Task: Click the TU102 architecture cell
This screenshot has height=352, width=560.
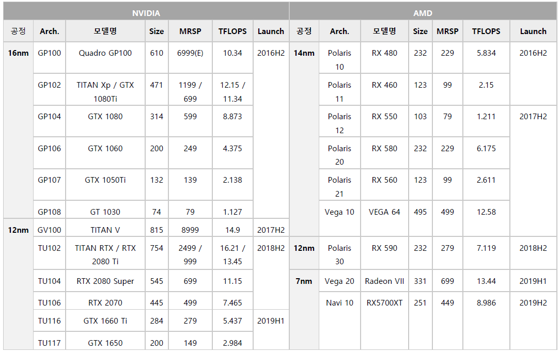Action: pos(49,253)
